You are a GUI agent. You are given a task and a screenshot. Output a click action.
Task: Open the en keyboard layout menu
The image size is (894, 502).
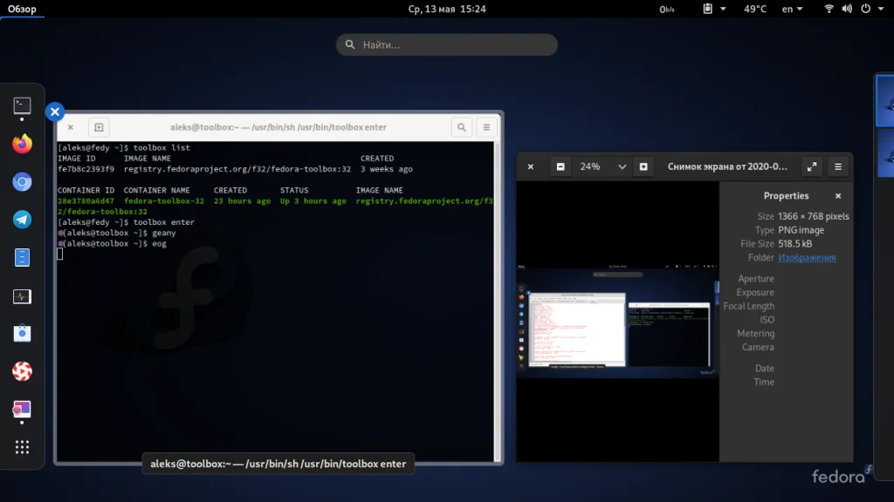792,9
